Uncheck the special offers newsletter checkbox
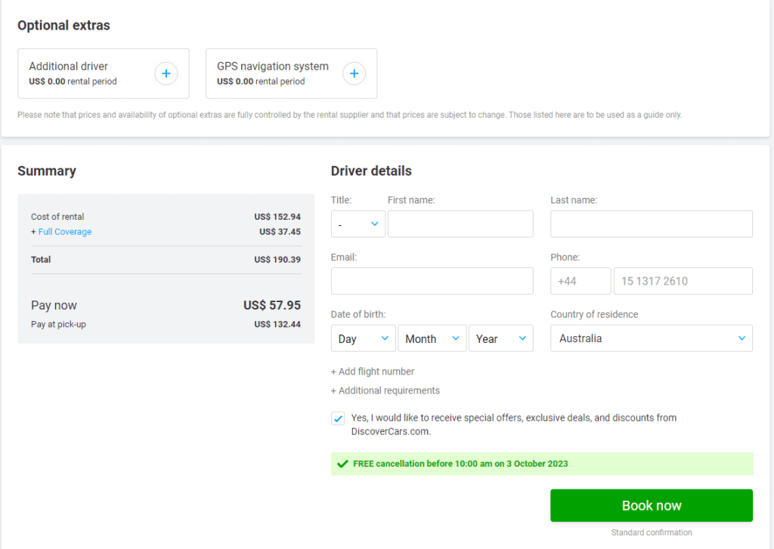This screenshot has width=774, height=549. [338, 418]
